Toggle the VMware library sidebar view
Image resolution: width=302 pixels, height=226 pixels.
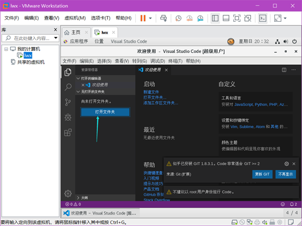pos(215,19)
